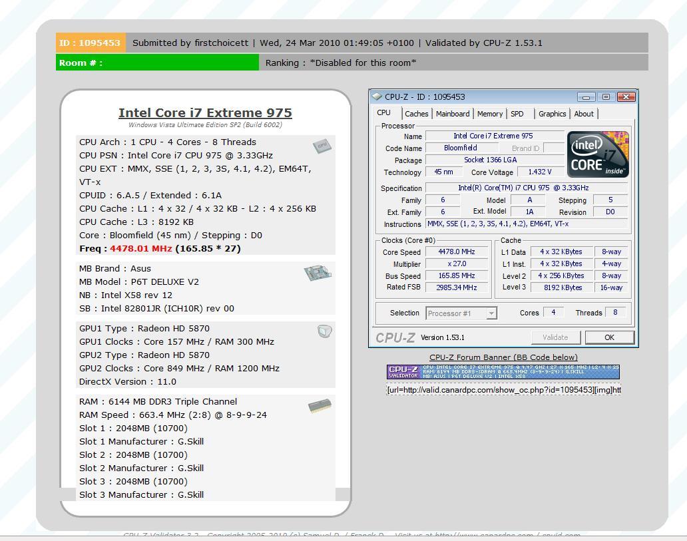Image resolution: width=687 pixels, height=541 pixels.
Task: Minimize the CPU-Z window
Action: pyautogui.click(x=586, y=96)
